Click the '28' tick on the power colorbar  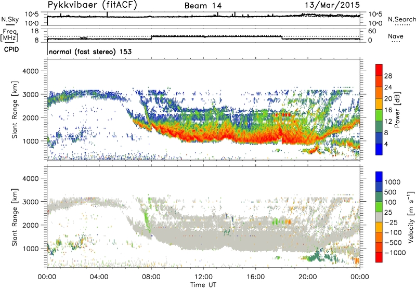click(388, 76)
